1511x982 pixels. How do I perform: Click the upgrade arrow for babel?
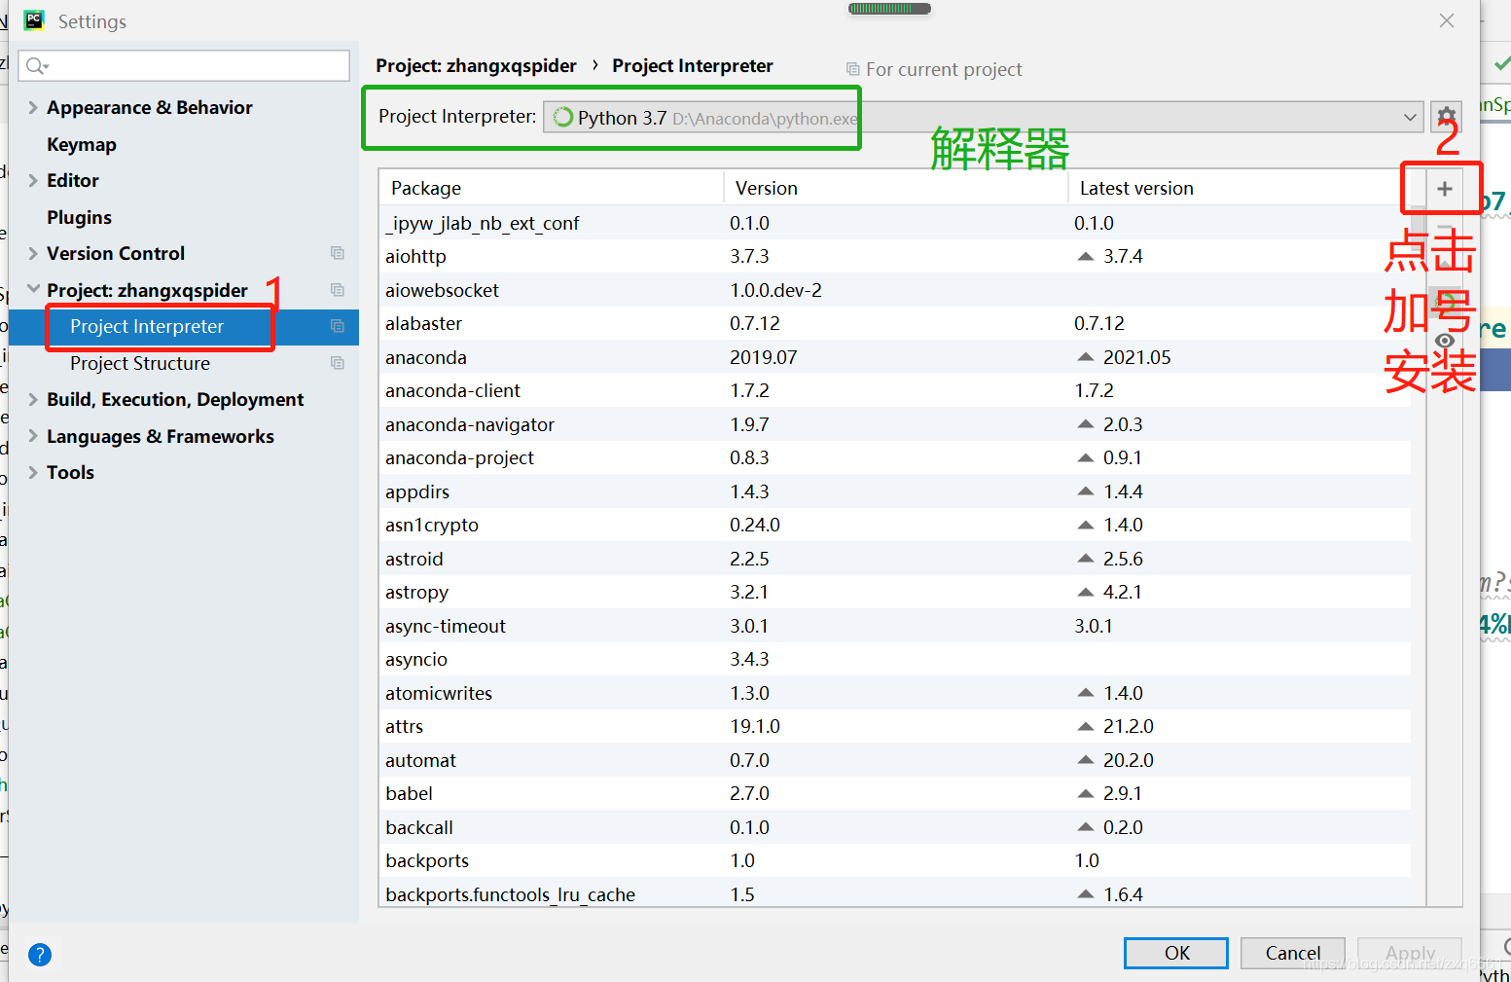(x=1086, y=794)
